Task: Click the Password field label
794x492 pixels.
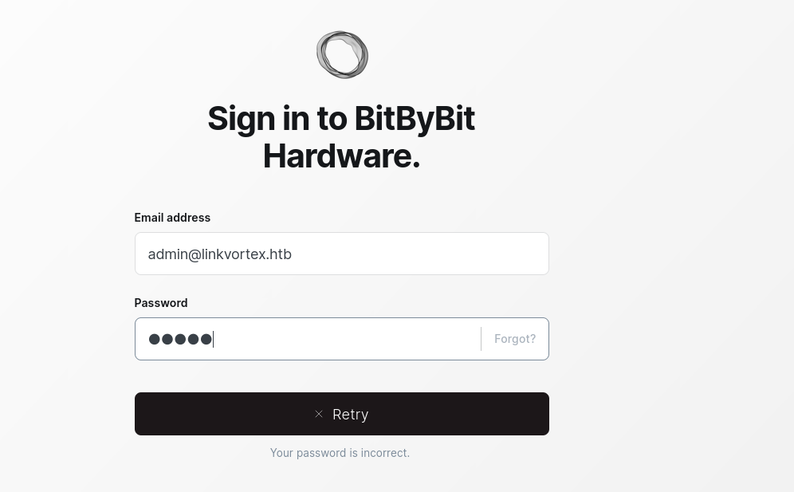Action: tap(161, 303)
